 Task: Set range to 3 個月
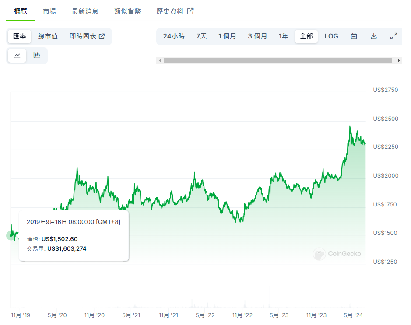(x=257, y=36)
